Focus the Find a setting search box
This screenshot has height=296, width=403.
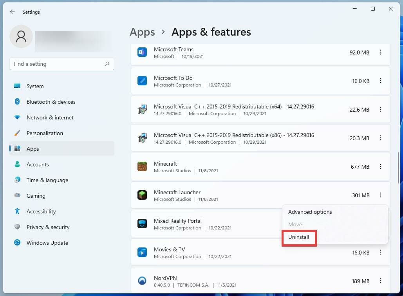click(62, 64)
